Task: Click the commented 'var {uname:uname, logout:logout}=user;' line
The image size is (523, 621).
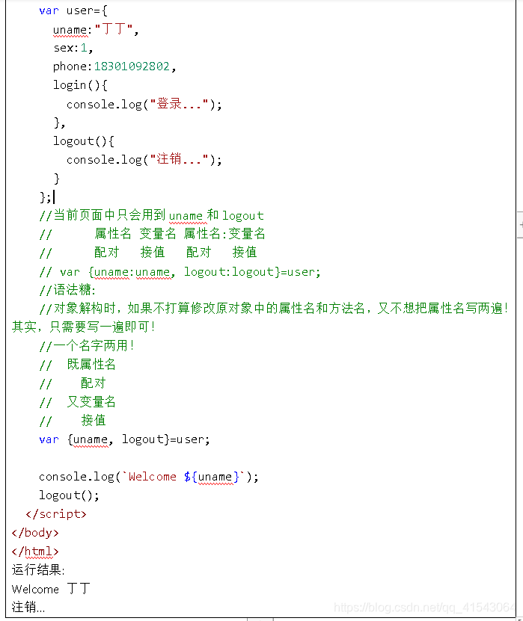Action: 180,272
